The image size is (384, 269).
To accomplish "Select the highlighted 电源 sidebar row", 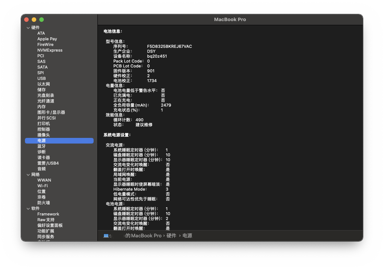I will click(x=59, y=141).
